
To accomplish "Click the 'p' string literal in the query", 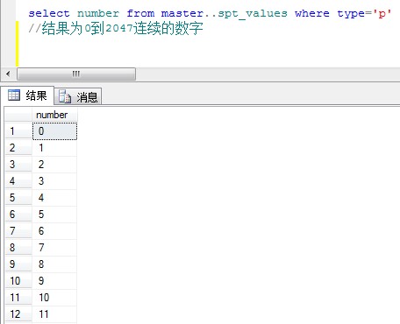I will click(382, 14).
